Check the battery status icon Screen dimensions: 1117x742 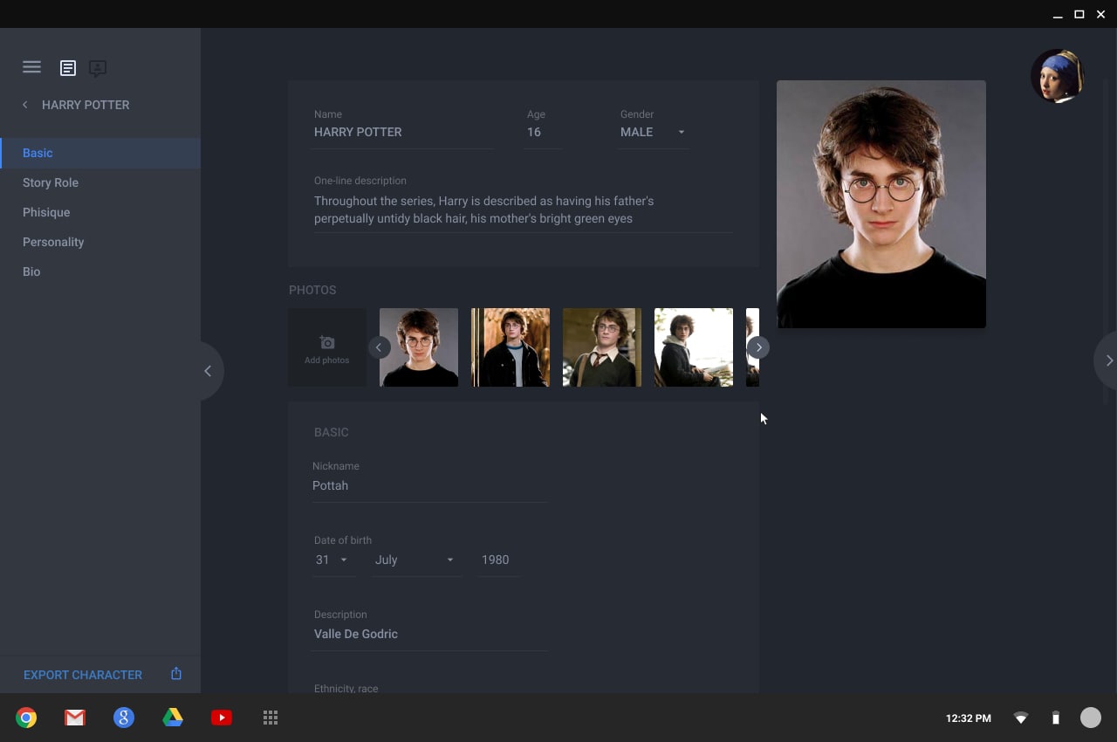(x=1055, y=718)
